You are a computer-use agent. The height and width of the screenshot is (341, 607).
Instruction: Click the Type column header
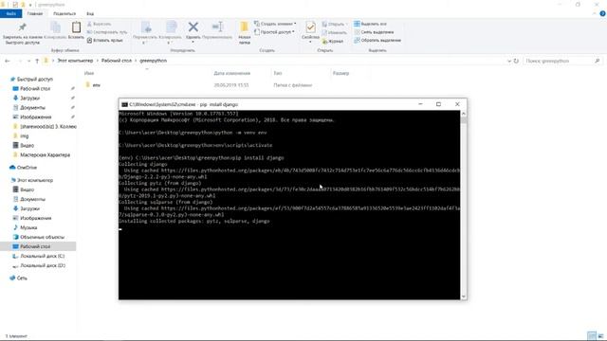tap(278, 73)
